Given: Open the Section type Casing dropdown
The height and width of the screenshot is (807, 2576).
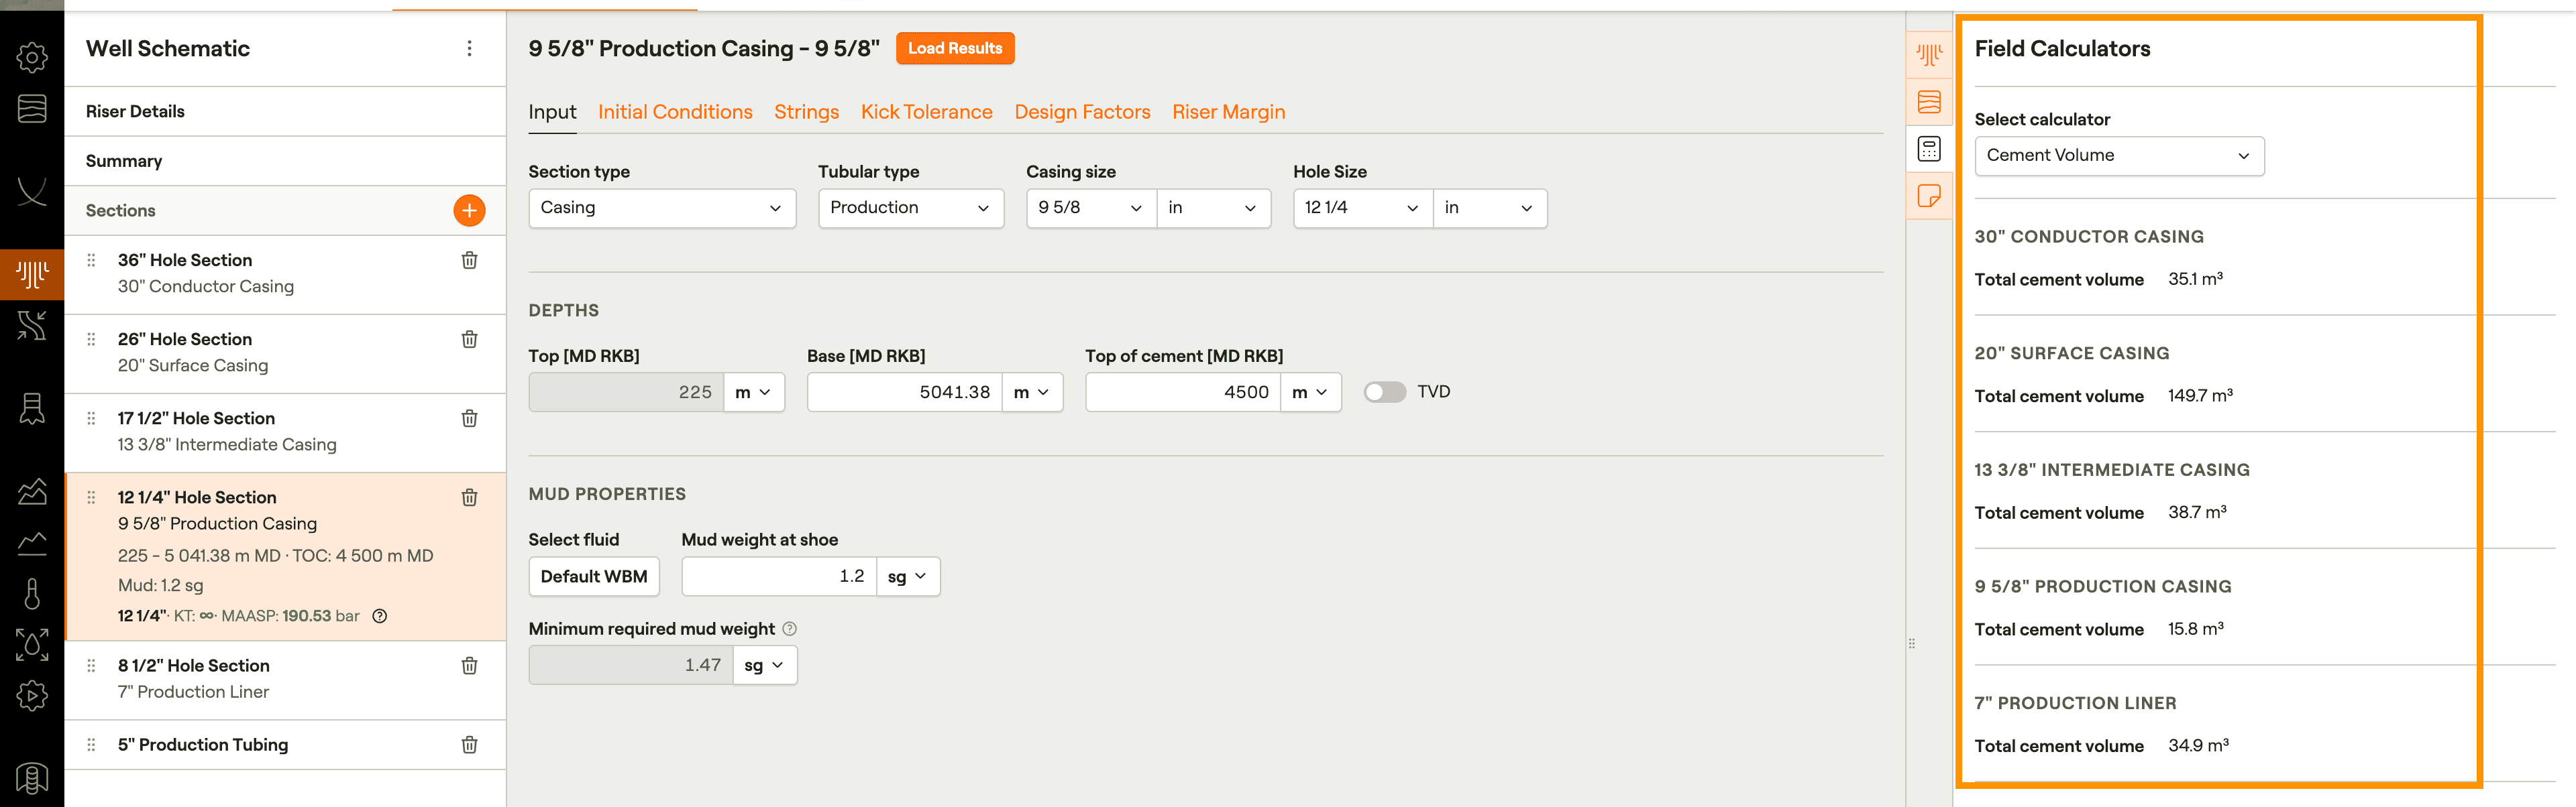Looking at the screenshot, I should 661,208.
